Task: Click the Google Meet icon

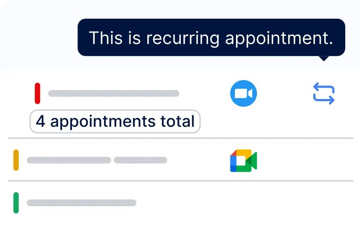Action: coord(243,161)
